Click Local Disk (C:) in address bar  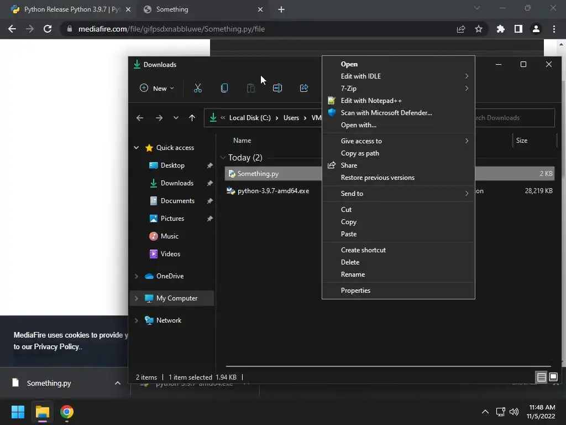(x=250, y=118)
